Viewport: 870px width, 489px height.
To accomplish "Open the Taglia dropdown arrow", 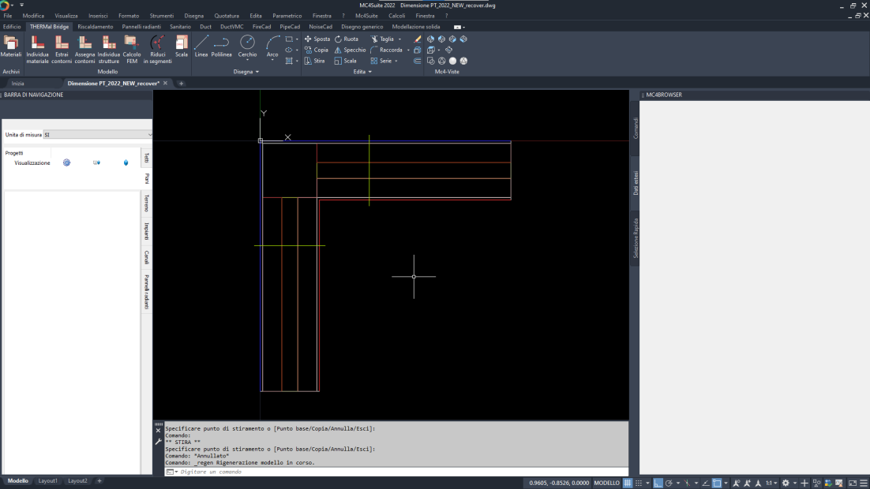I will (x=399, y=39).
